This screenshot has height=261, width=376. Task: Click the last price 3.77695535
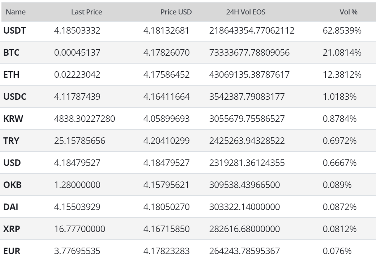pyautogui.click(x=77, y=251)
